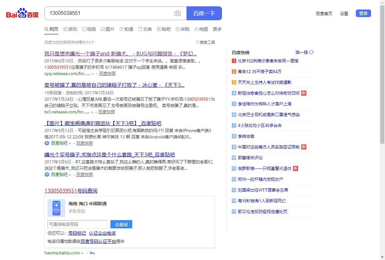385x260 pixels.
Task: Switch to the 地图 maps tab
Action: [201, 29]
